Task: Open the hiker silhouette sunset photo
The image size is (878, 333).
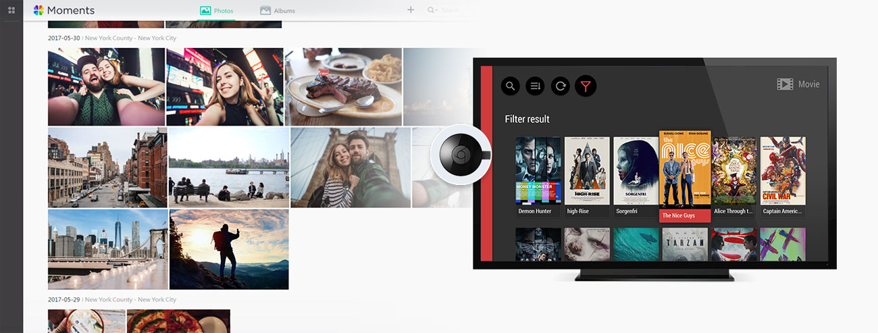Action: 229,249
